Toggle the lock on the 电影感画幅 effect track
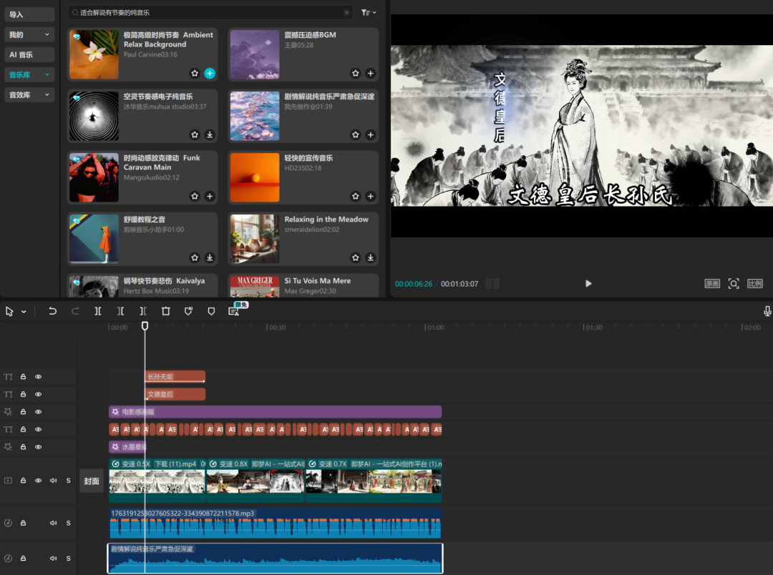 click(x=23, y=412)
